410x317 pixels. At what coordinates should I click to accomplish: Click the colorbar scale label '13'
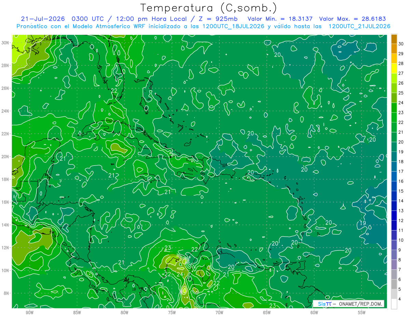[401, 211]
